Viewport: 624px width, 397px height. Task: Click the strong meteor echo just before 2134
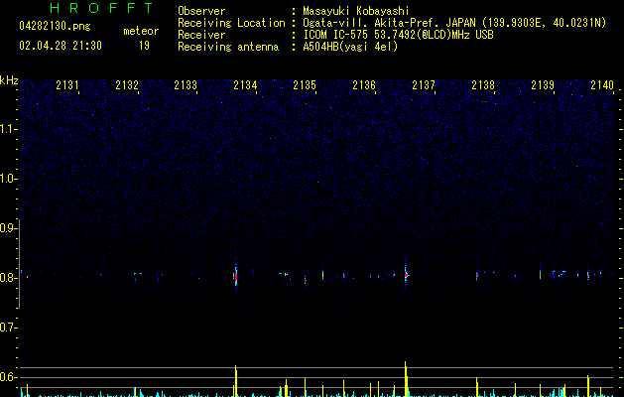tap(235, 276)
